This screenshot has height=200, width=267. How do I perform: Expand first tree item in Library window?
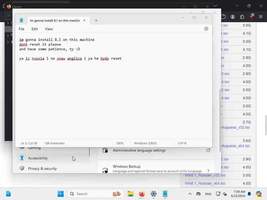[x=8, y=23]
